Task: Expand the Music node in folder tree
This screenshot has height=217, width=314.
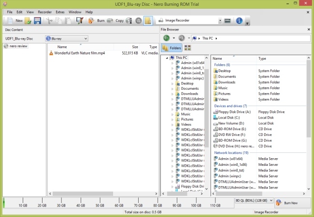Action: point(172,114)
